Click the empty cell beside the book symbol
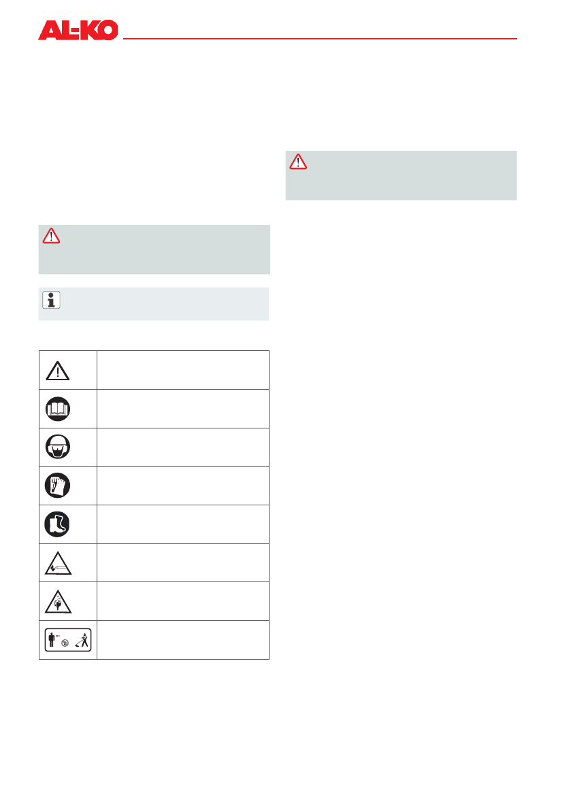The height and width of the screenshot is (810, 571). pos(182,408)
